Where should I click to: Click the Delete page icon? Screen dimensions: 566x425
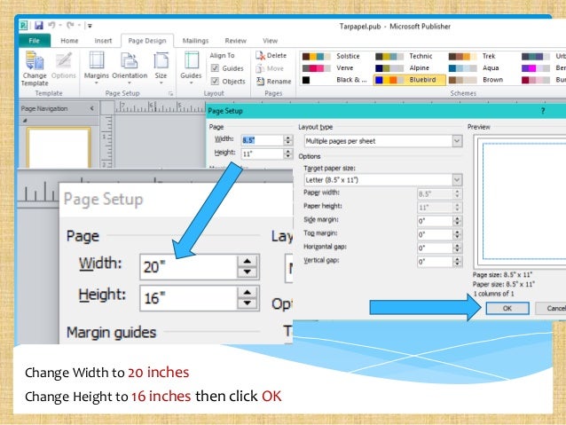[x=260, y=55]
